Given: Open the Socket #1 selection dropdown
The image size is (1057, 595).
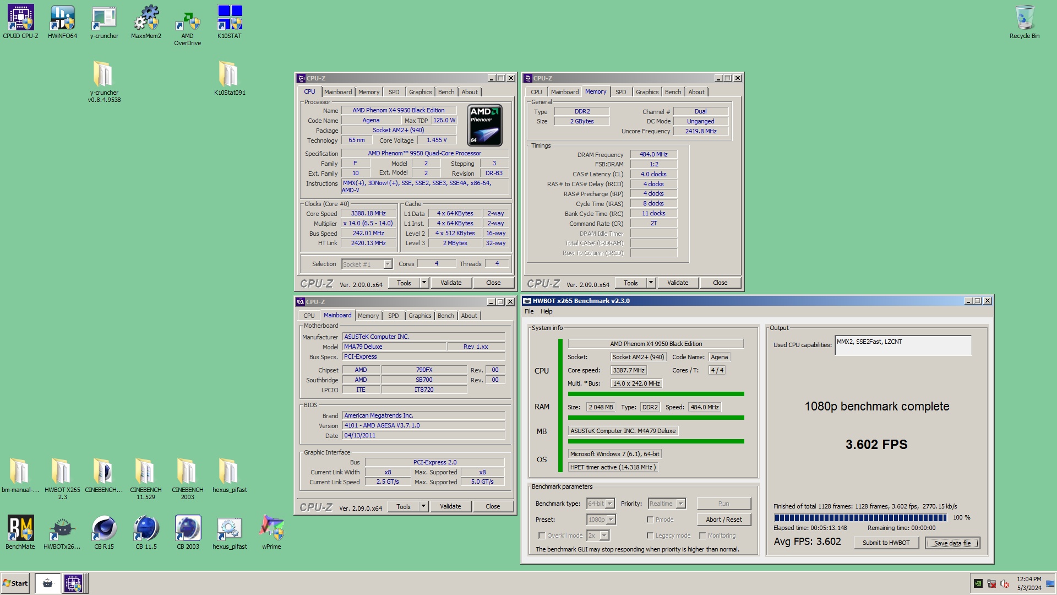Looking at the screenshot, I should pos(388,264).
